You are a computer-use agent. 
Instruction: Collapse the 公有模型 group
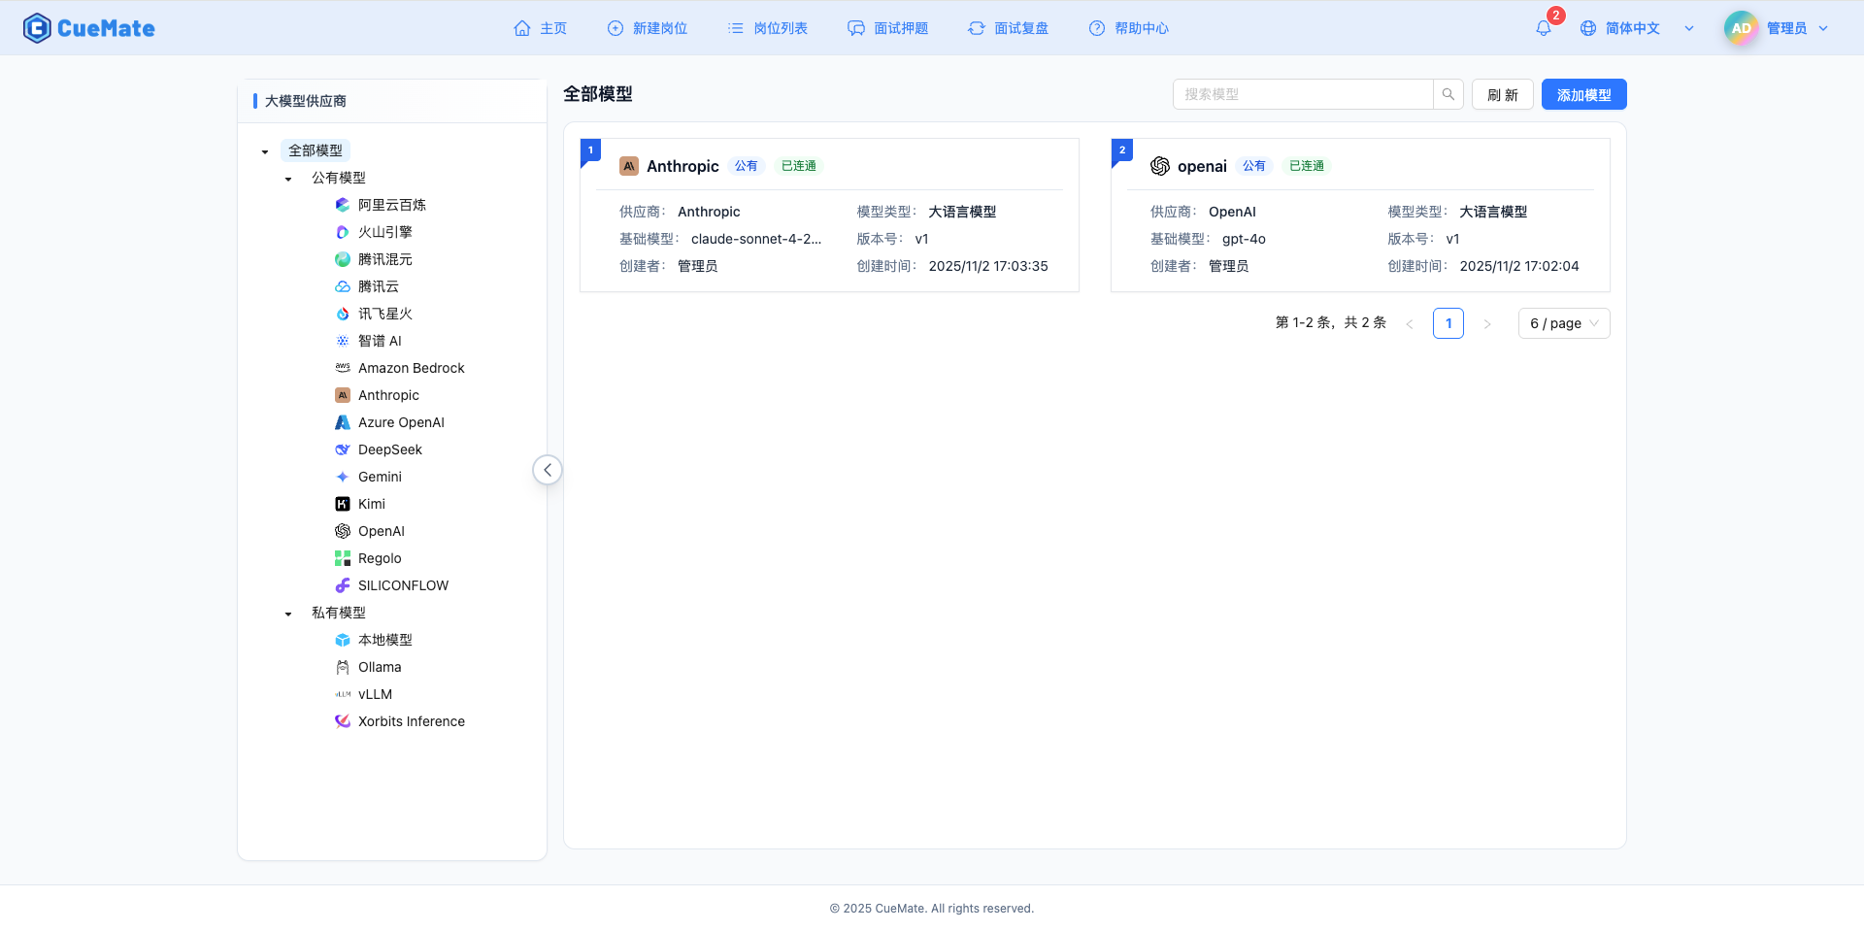pos(287,179)
